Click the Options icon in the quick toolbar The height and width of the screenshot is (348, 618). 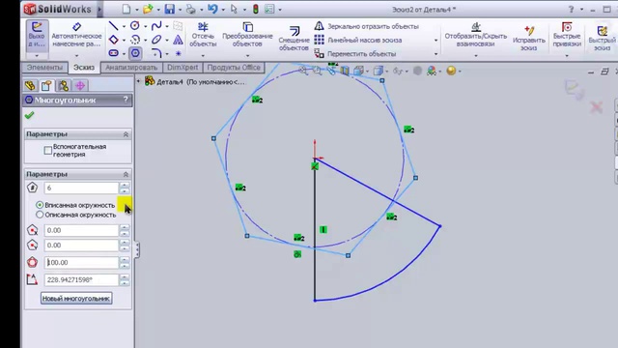269,9
